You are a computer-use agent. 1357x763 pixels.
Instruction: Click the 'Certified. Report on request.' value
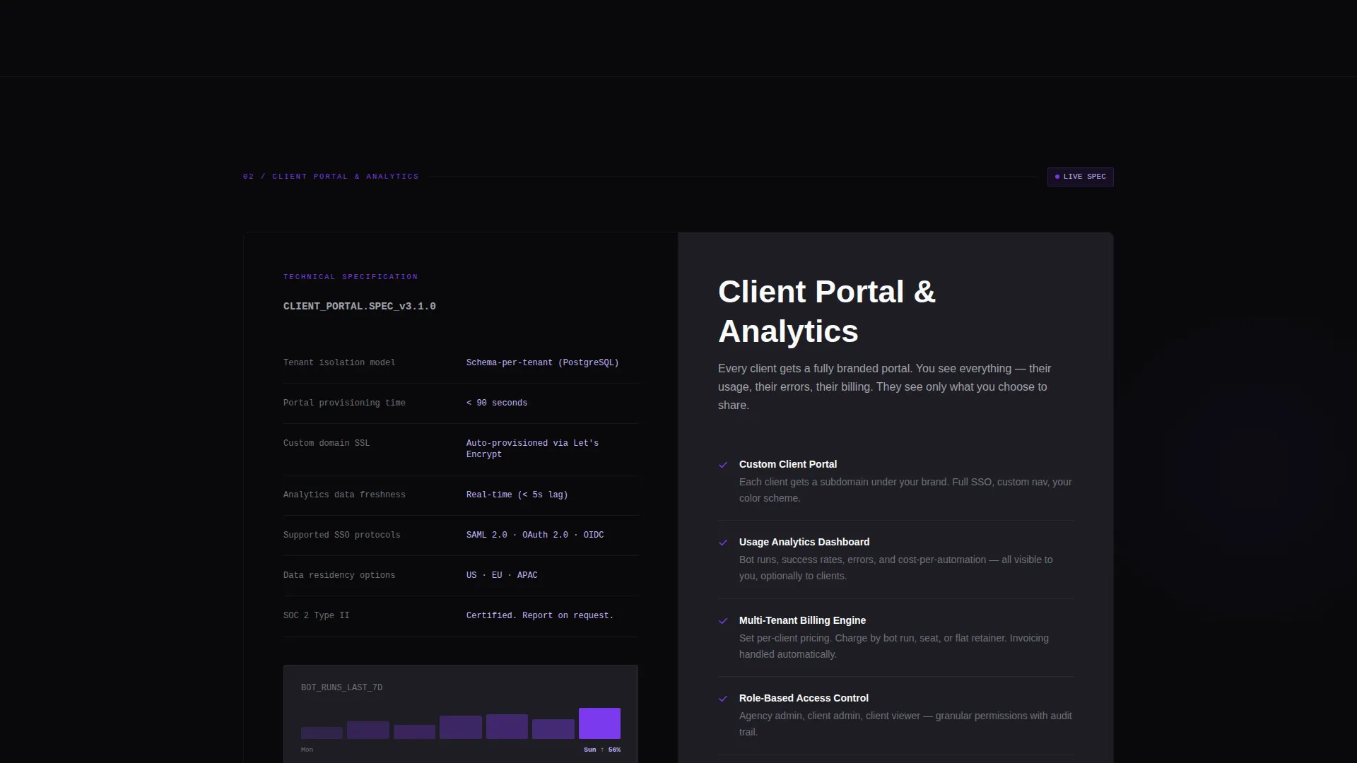click(540, 615)
